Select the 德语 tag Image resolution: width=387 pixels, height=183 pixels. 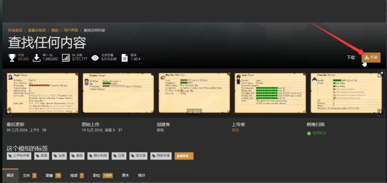tap(77, 156)
